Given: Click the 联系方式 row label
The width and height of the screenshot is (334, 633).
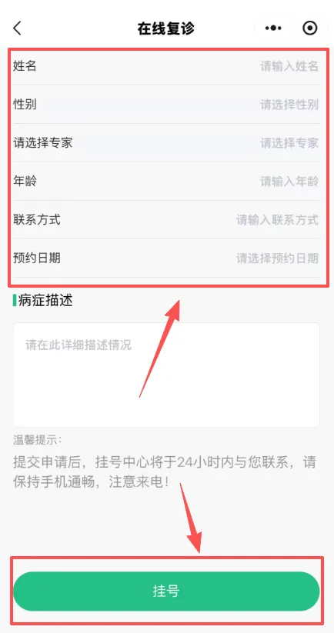Looking at the screenshot, I should (x=37, y=220).
